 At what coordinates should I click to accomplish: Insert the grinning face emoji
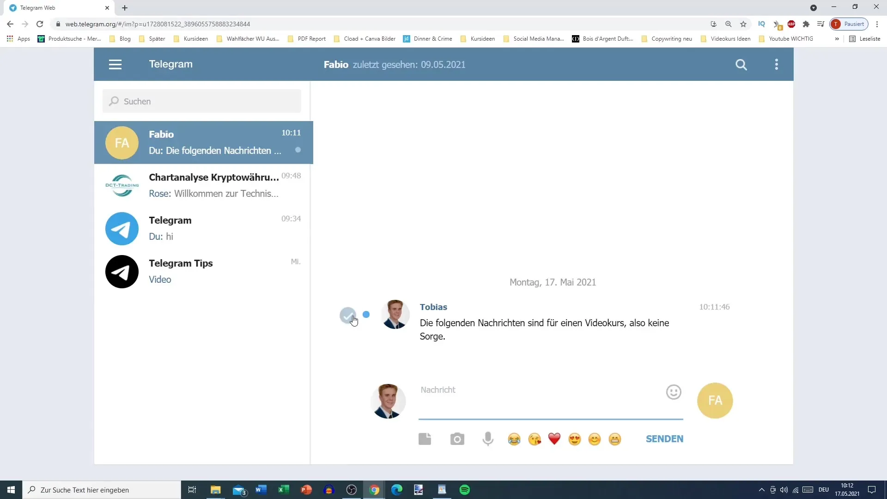click(615, 439)
